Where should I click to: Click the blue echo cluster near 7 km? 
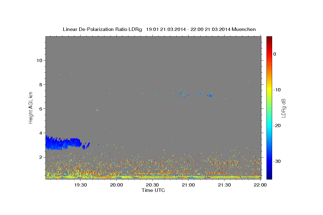click(x=195, y=95)
